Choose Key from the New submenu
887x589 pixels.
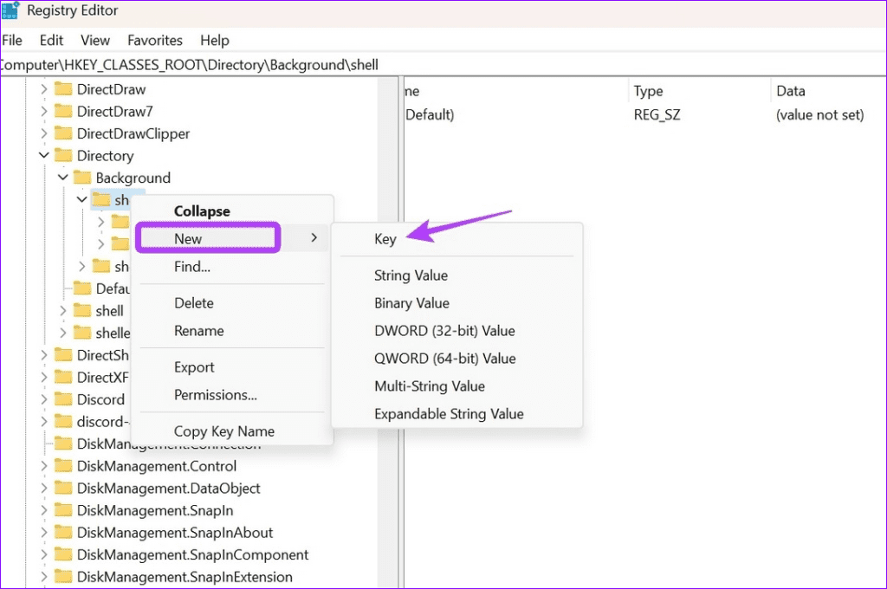[x=386, y=239]
